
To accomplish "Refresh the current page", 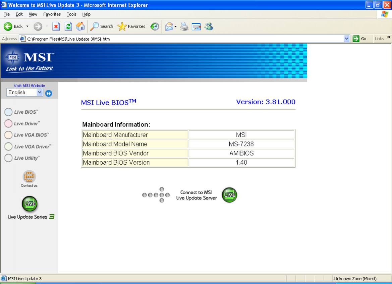I will tap(68, 26).
